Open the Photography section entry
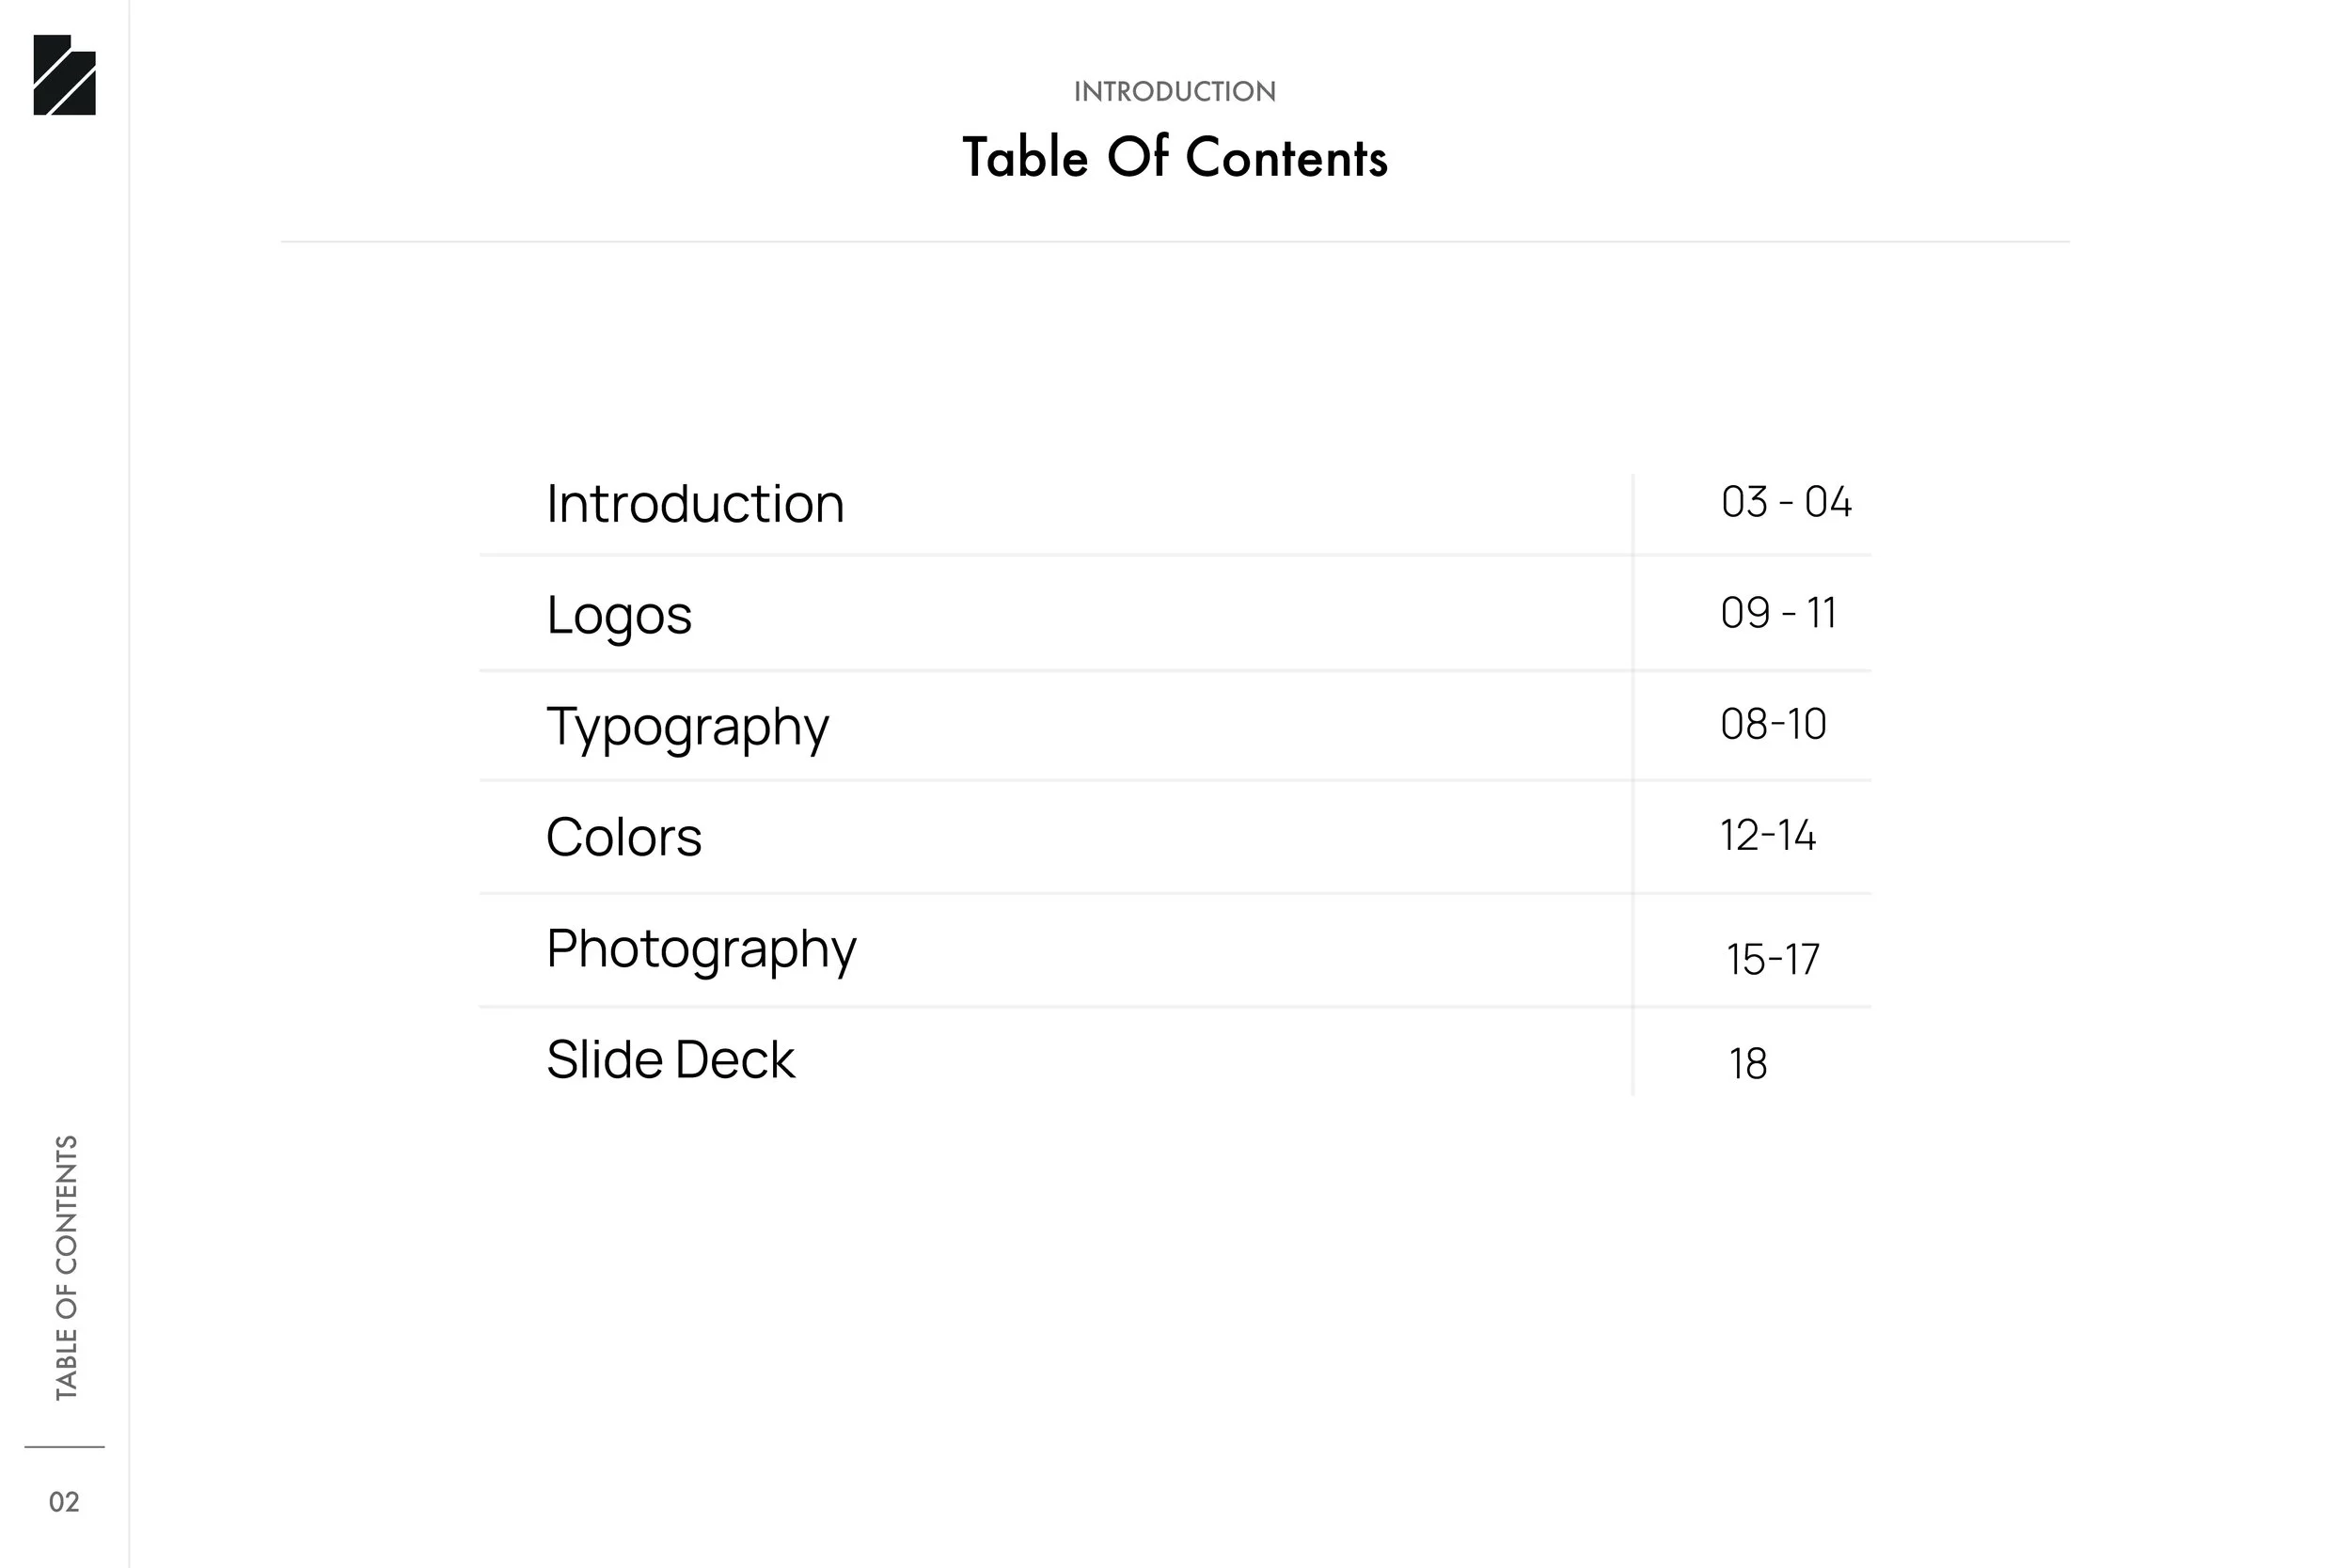The image size is (2351, 1568). tap(702, 949)
